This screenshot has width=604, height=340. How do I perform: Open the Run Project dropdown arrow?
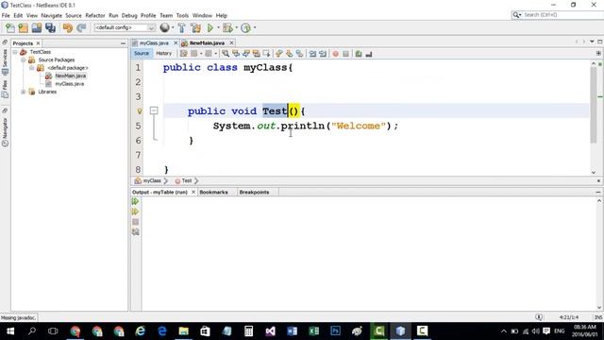[x=218, y=27]
